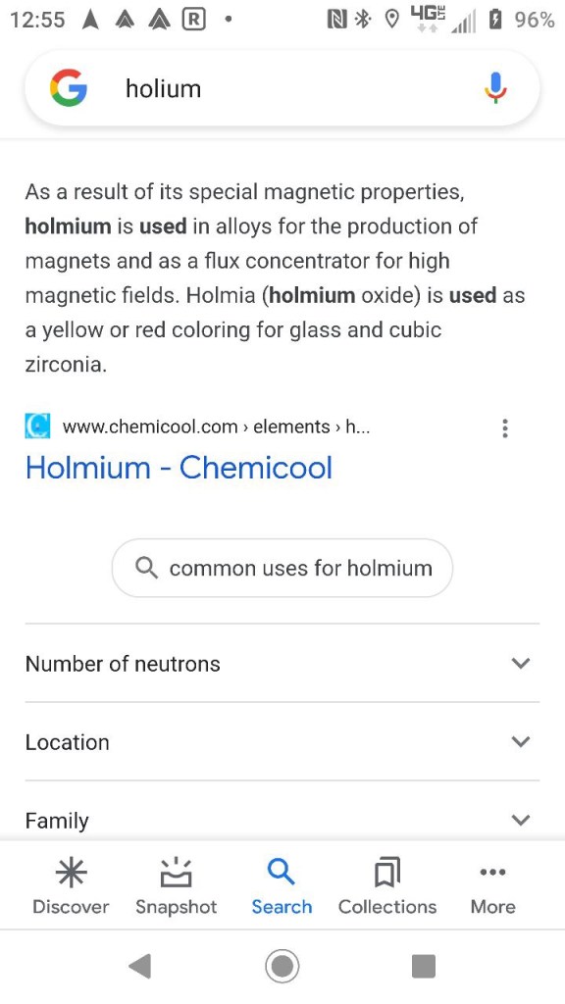Select the Search tab icon
The height and width of the screenshot is (1004, 565).
tap(282, 872)
